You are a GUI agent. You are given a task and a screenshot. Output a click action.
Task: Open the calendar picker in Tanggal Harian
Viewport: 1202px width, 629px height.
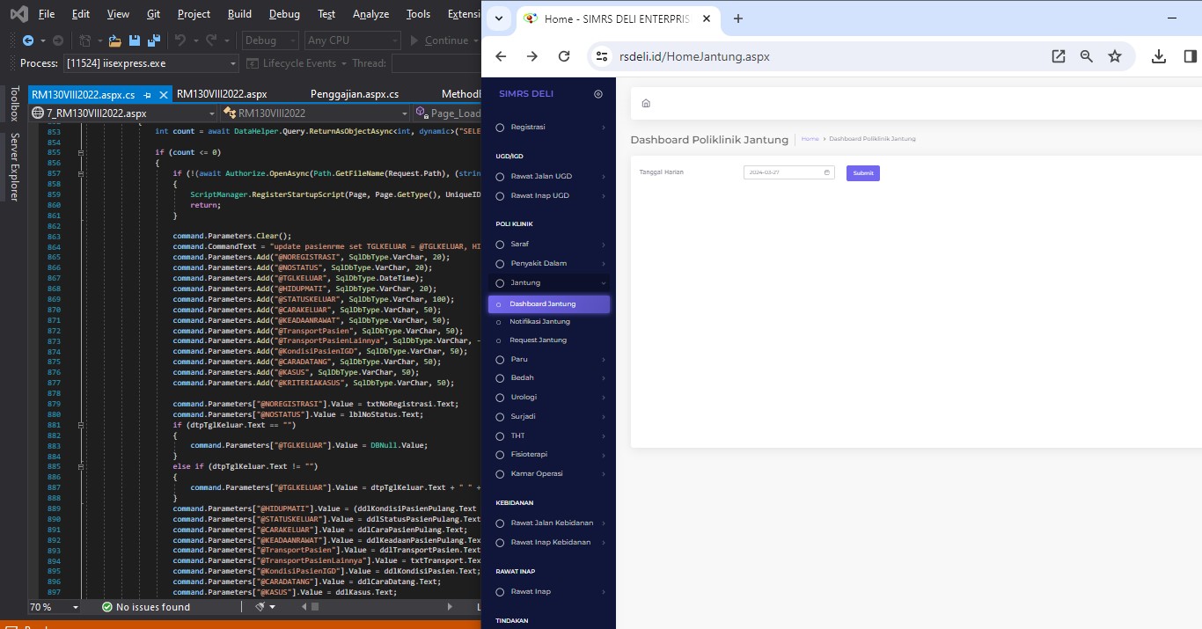827,173
